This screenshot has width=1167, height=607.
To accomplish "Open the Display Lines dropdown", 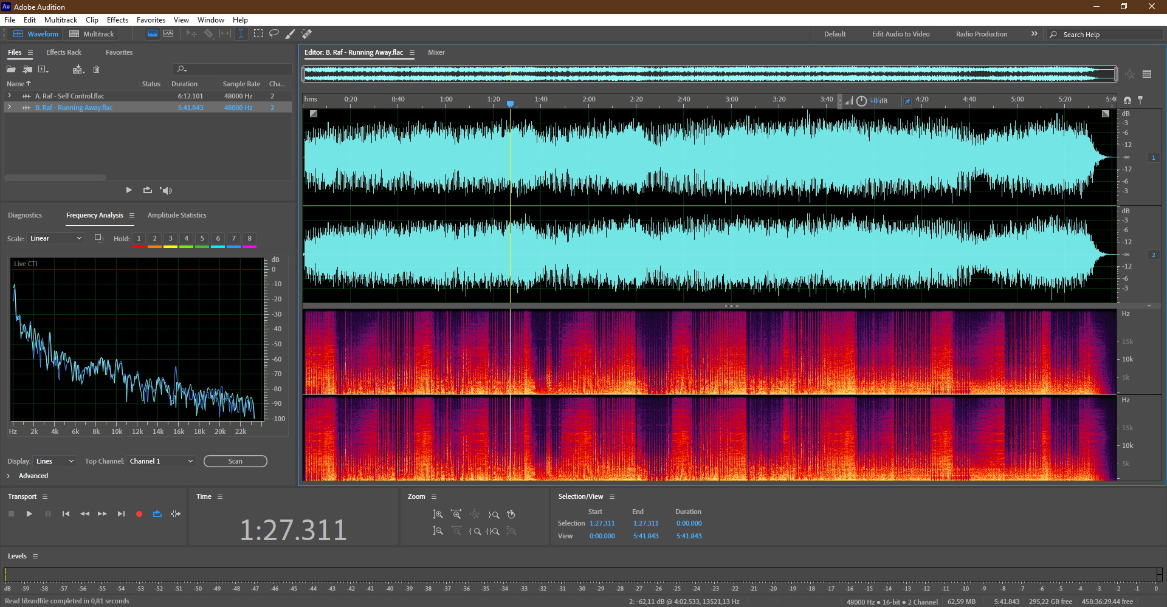I will [x=55, y=461].
